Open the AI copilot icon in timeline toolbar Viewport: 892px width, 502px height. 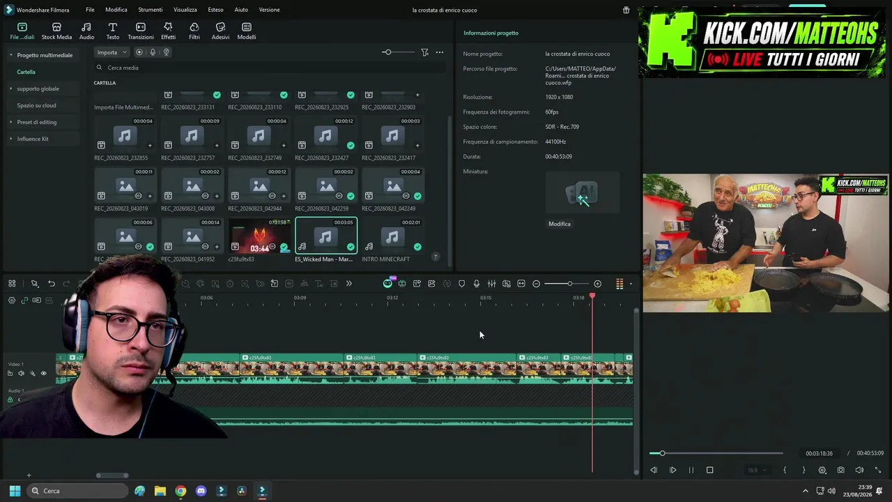point(388,283)
